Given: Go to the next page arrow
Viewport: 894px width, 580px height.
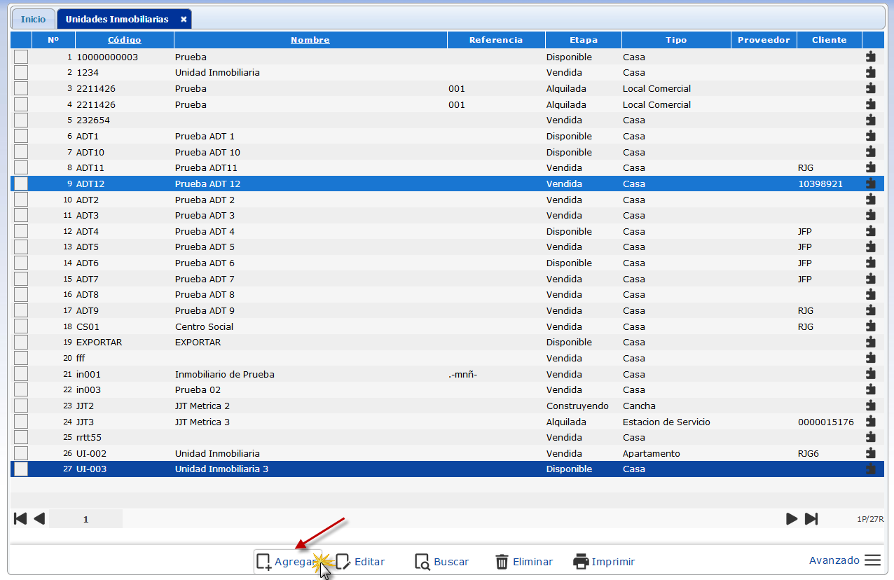Looking at the screenshot, I should [x=792, y=519].
